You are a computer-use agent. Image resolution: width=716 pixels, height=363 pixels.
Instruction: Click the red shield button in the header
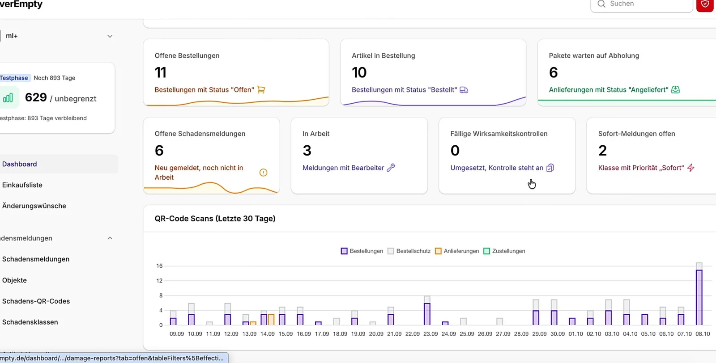[x=705, y=4]
